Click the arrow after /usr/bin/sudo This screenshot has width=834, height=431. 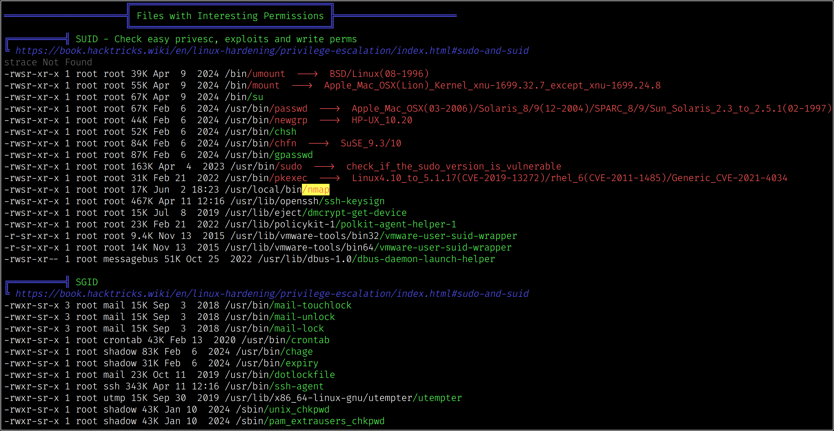pos(324,166)
